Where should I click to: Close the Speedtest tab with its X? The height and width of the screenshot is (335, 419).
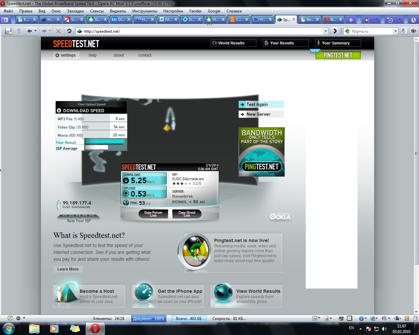pos(294,19)
